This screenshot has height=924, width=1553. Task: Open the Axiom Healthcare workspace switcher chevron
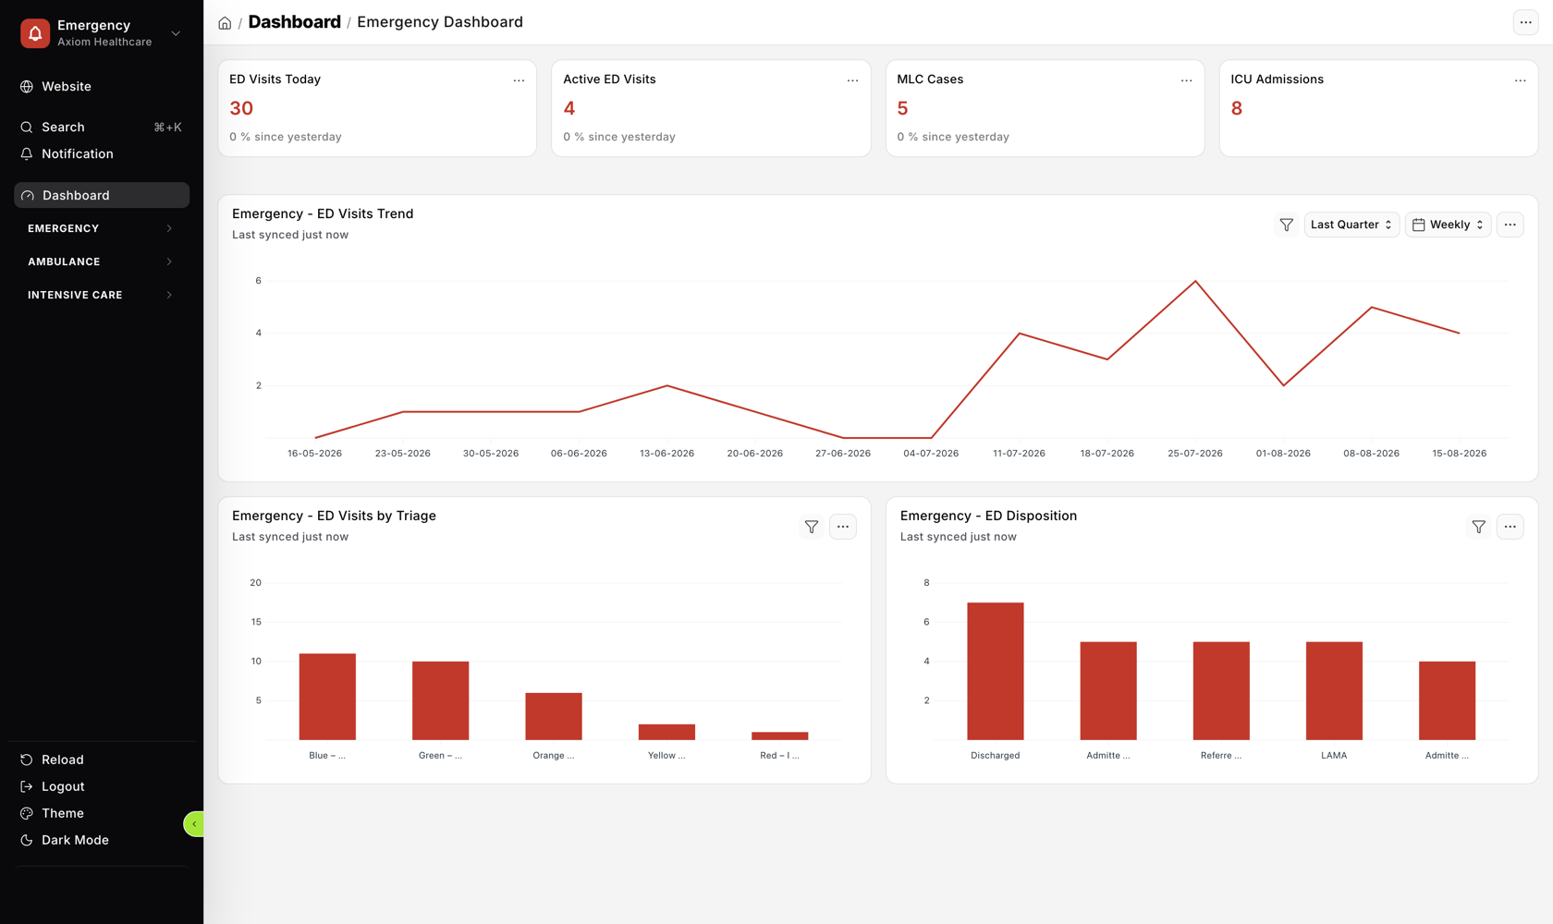point(176,33)
